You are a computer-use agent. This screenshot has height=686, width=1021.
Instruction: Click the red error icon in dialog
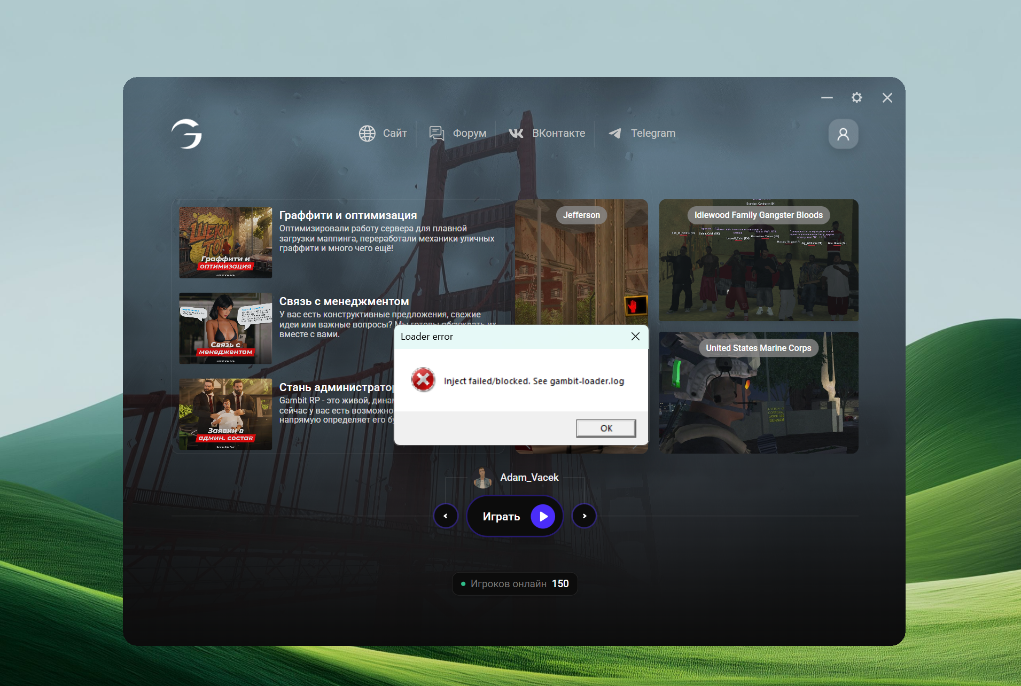tap(423, 380)
